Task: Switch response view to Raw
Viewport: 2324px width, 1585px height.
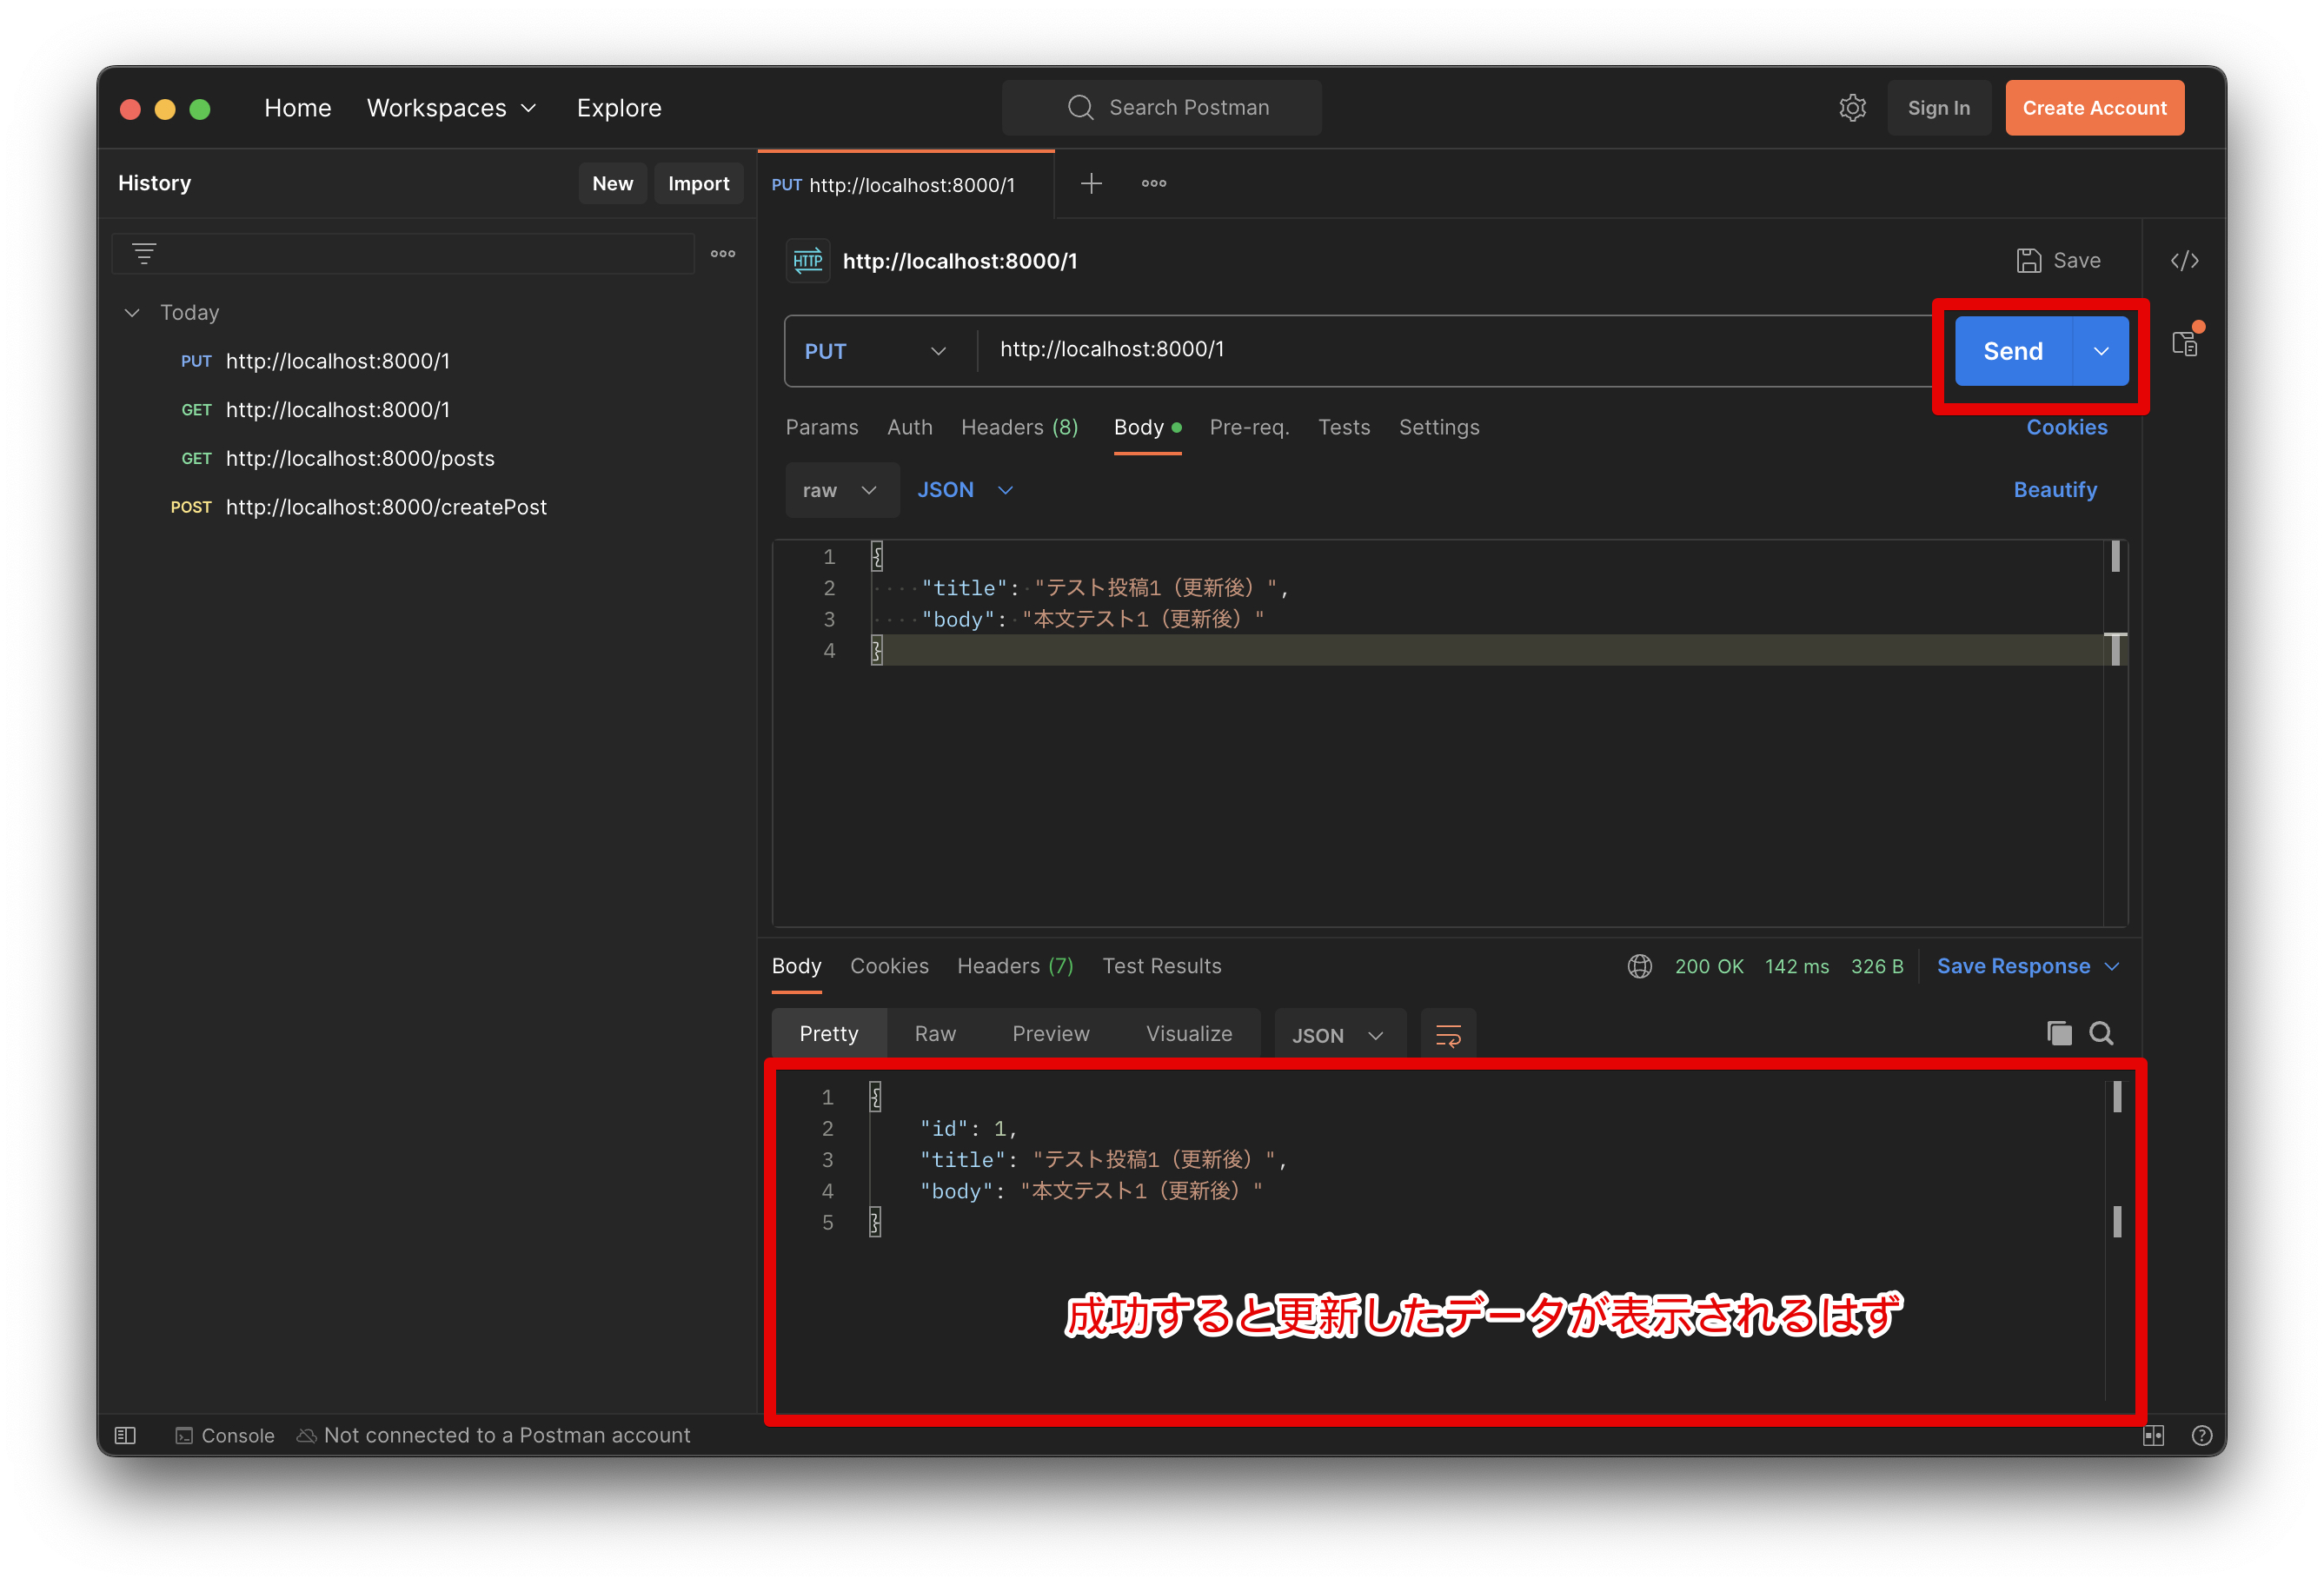Action: click(x=934, y=1034)
